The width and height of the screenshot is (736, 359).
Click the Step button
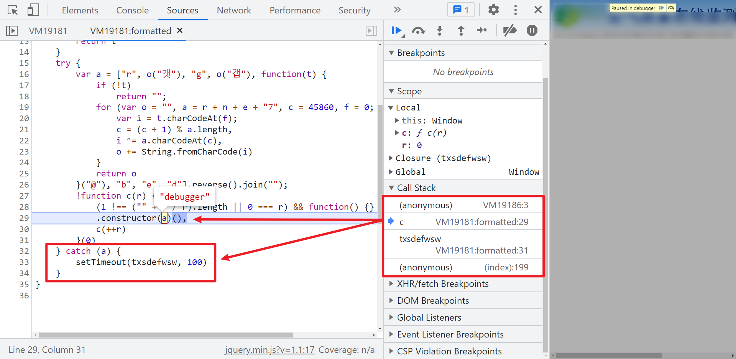(482, 30)
